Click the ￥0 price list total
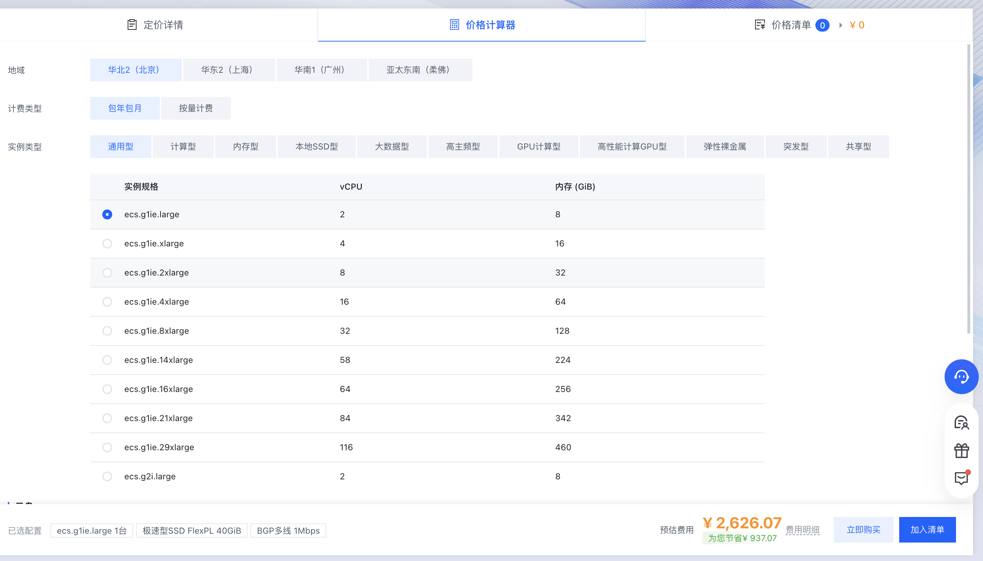Image resolution: width=983 pixels, height=561 pixels. [857, 25]
